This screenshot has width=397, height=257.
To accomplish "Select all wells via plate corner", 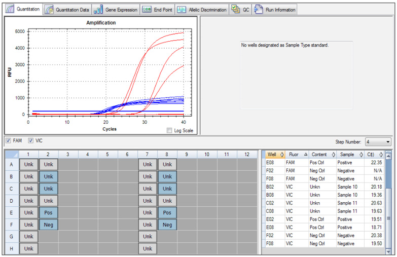I will [x=12, y=154].
